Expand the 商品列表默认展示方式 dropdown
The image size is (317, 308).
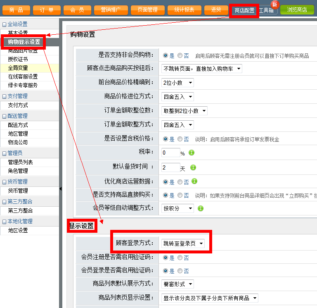pyautogui.click(x=177, y=284)
